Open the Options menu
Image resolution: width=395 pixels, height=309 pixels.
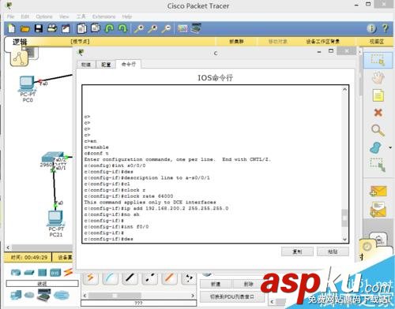click(x=44, y=17)
